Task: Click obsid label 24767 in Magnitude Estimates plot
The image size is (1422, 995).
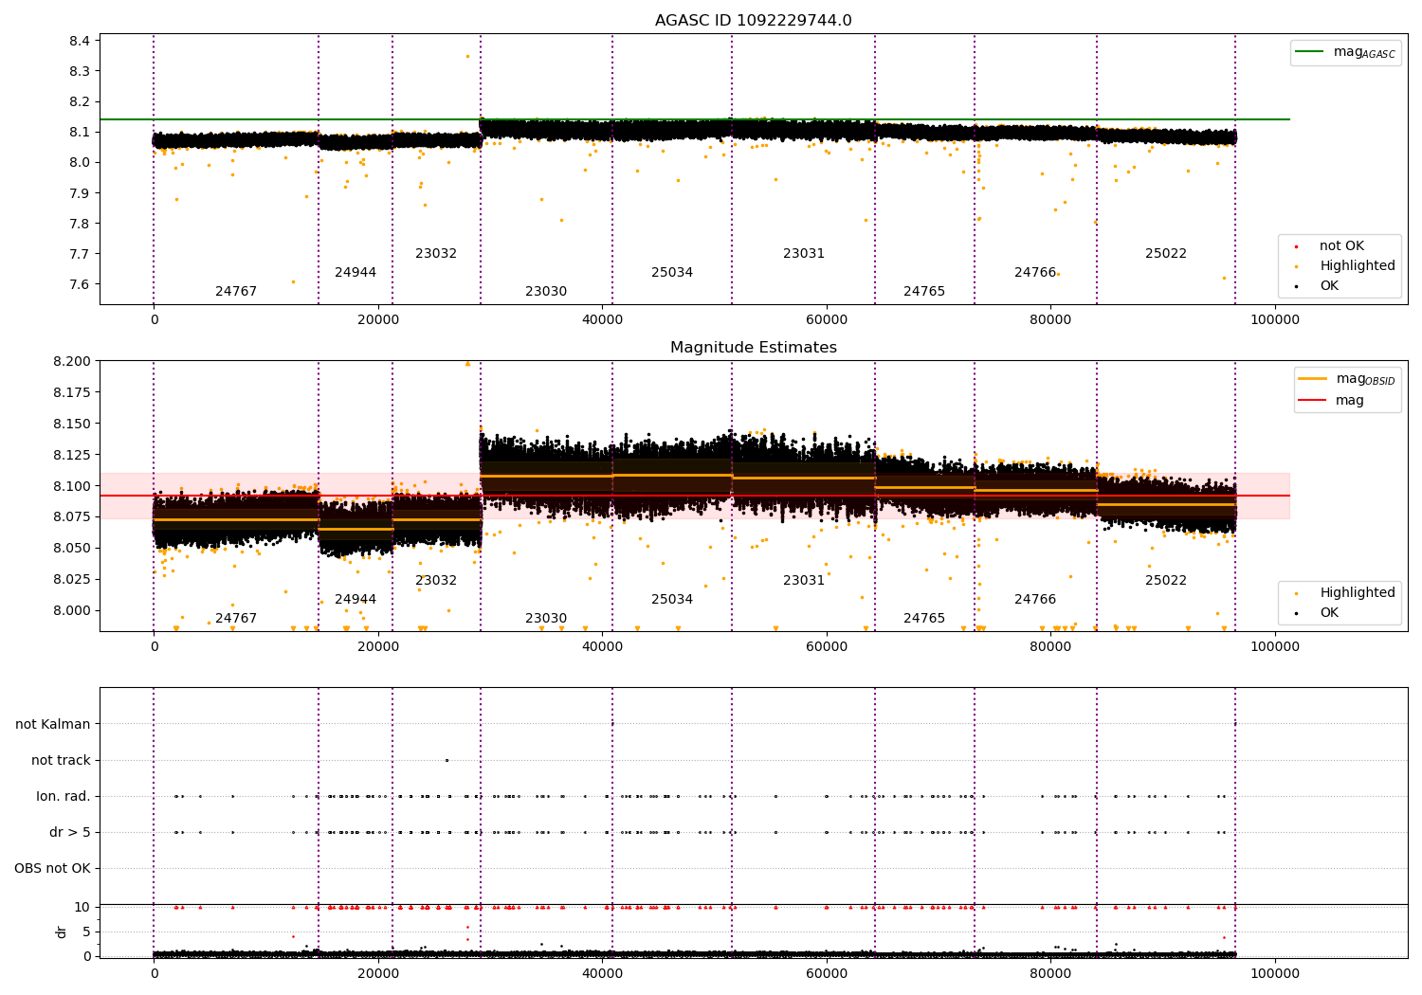Action: (x=236, y=619)
